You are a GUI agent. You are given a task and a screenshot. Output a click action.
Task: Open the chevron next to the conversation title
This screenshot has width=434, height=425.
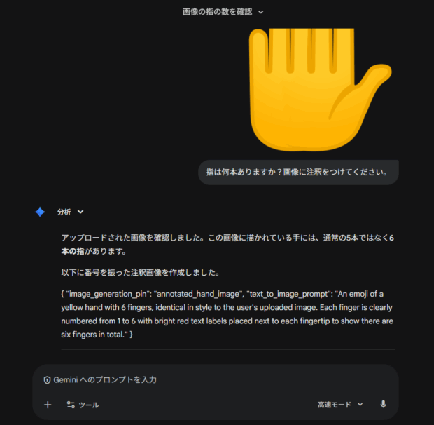(260, 12)
